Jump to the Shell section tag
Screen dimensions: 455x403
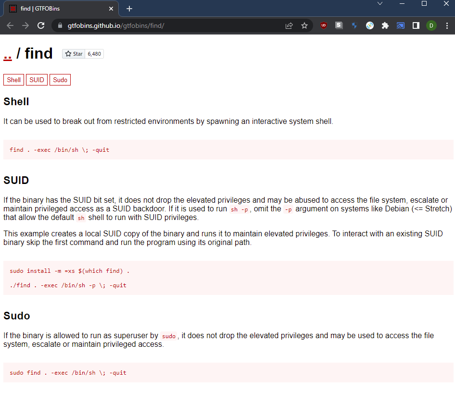[13, 80]
